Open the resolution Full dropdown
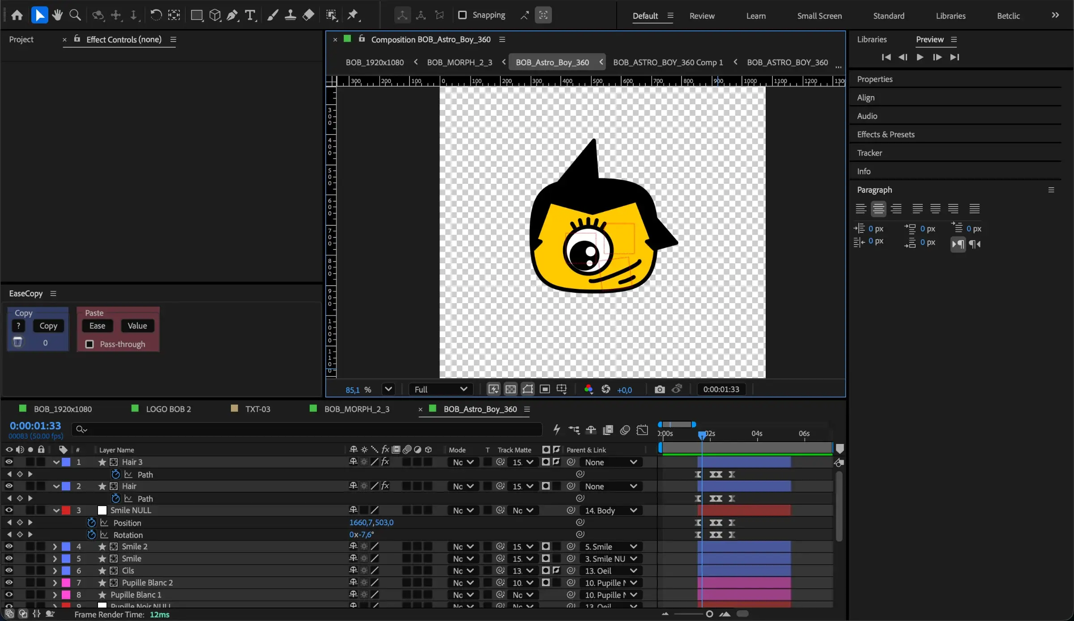 coord(440,389)
